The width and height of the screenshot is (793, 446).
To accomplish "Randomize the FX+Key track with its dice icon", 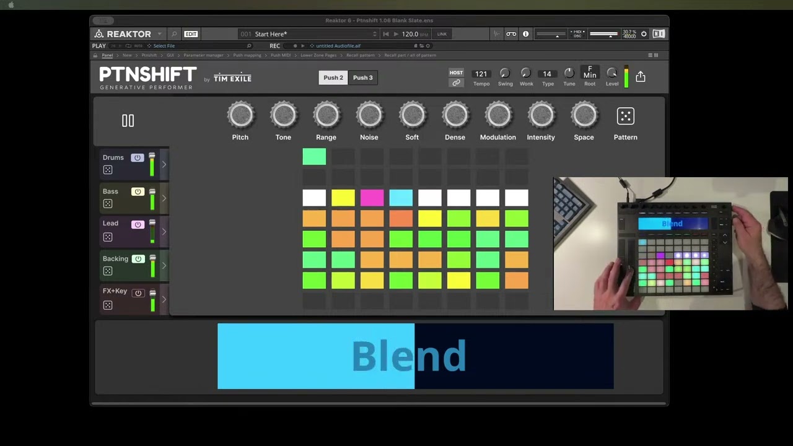I will coord(108,305).
